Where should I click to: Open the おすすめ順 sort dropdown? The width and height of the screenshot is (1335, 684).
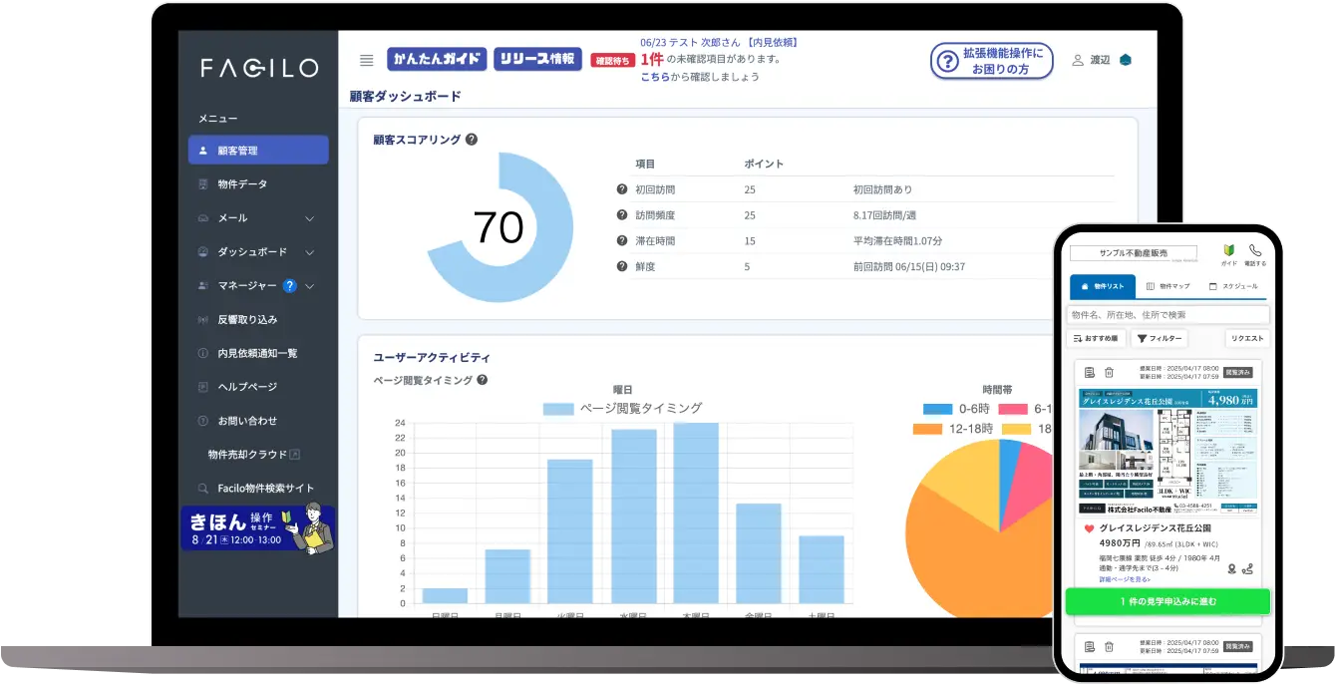click(x=1096, y=338)
